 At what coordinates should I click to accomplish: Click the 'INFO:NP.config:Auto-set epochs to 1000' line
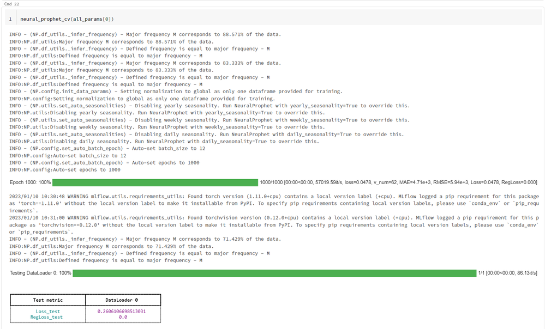(65, 169)
